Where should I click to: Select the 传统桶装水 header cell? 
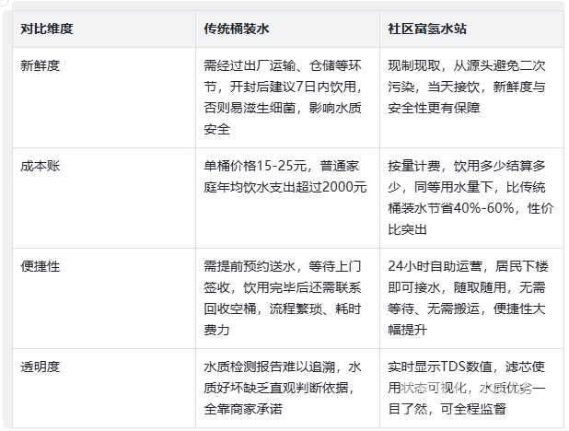(x=237, y=29)
